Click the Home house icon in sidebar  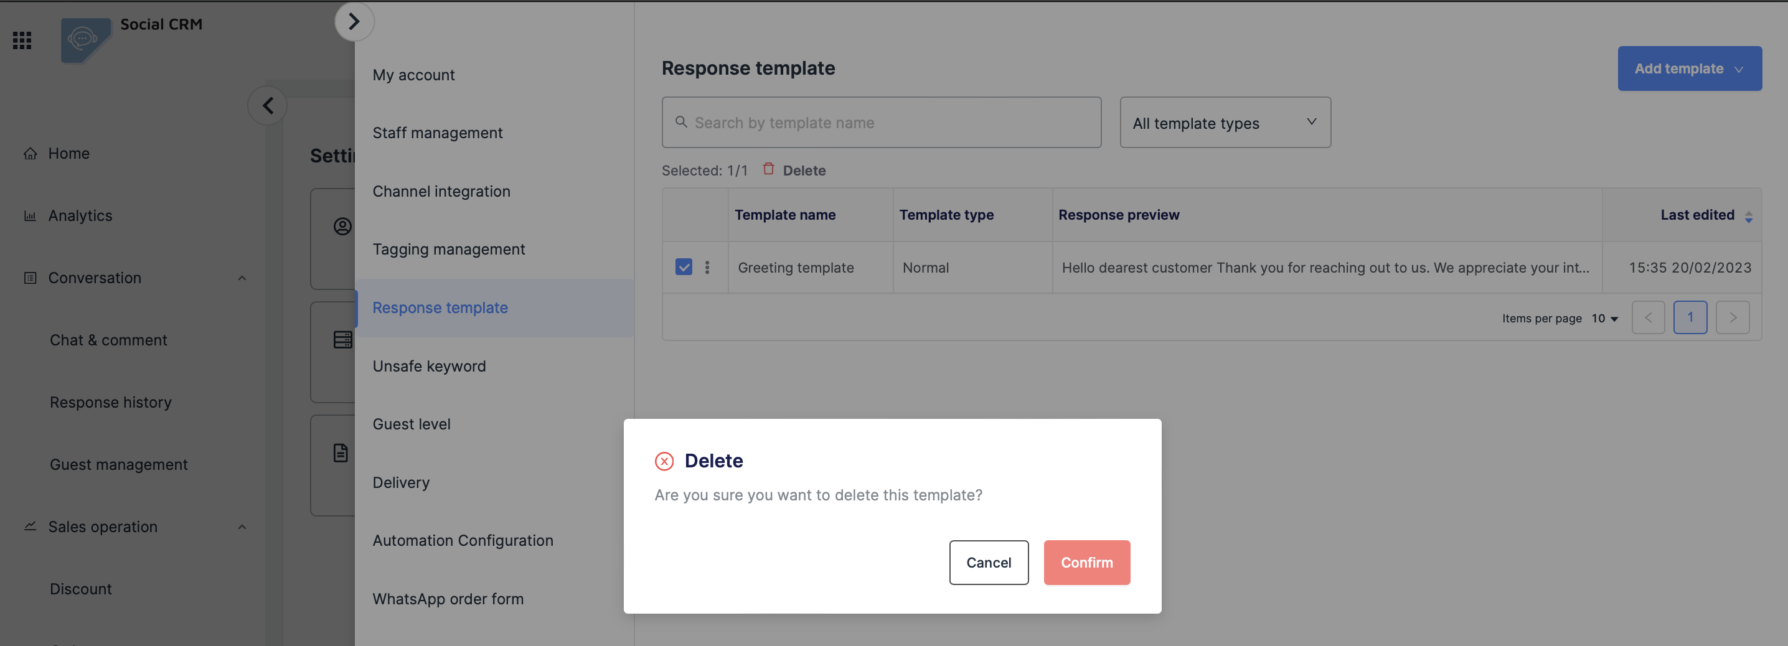click(x=30, y=153)
